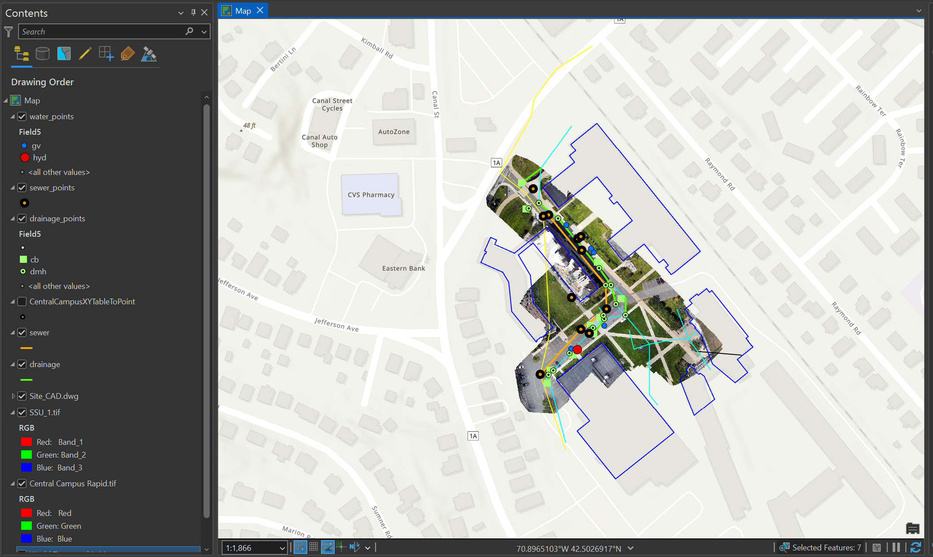Click the green cb symbol swatch
933x557 pixels.
(23, 259)
